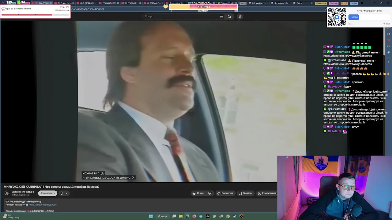Screen dimensions: 392x220
Task: Click the webcam overlay
Action: (x=334, y=188)
